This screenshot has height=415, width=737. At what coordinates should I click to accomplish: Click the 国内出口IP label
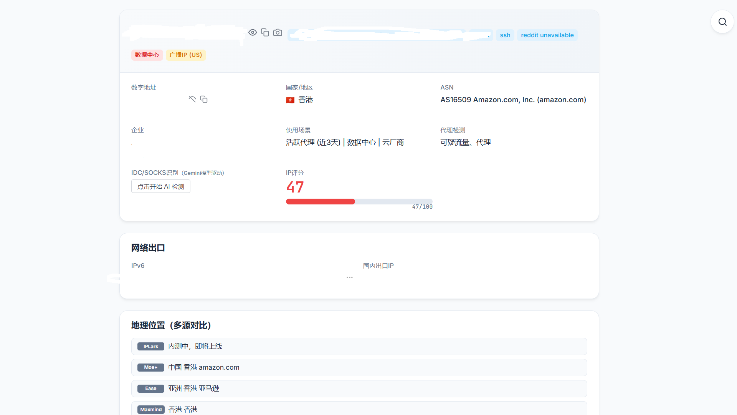click(378, 266)
